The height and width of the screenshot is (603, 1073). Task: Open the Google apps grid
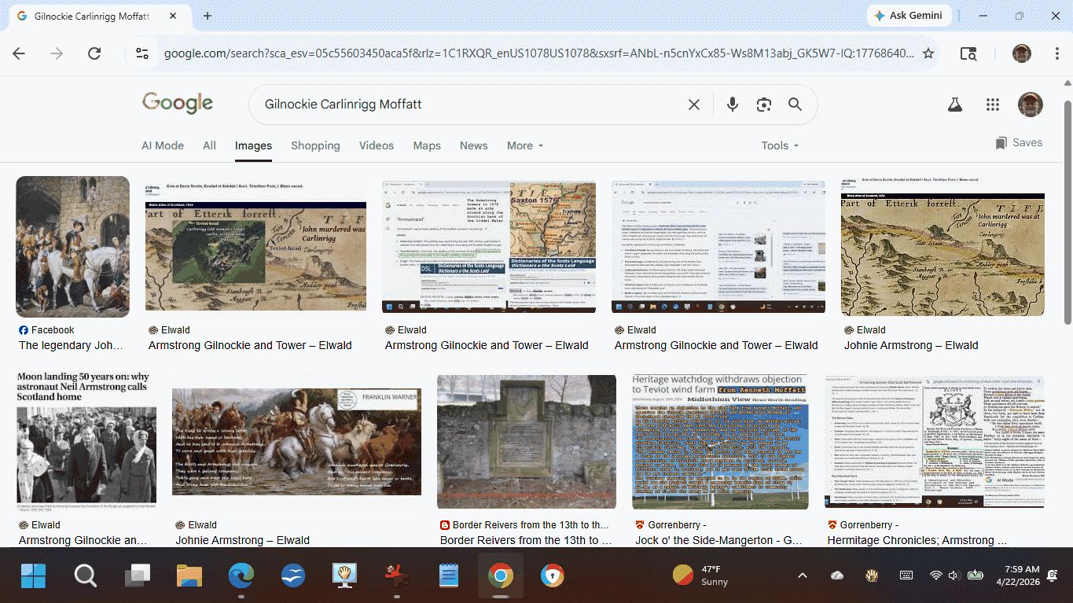click(x=992, y=105)
